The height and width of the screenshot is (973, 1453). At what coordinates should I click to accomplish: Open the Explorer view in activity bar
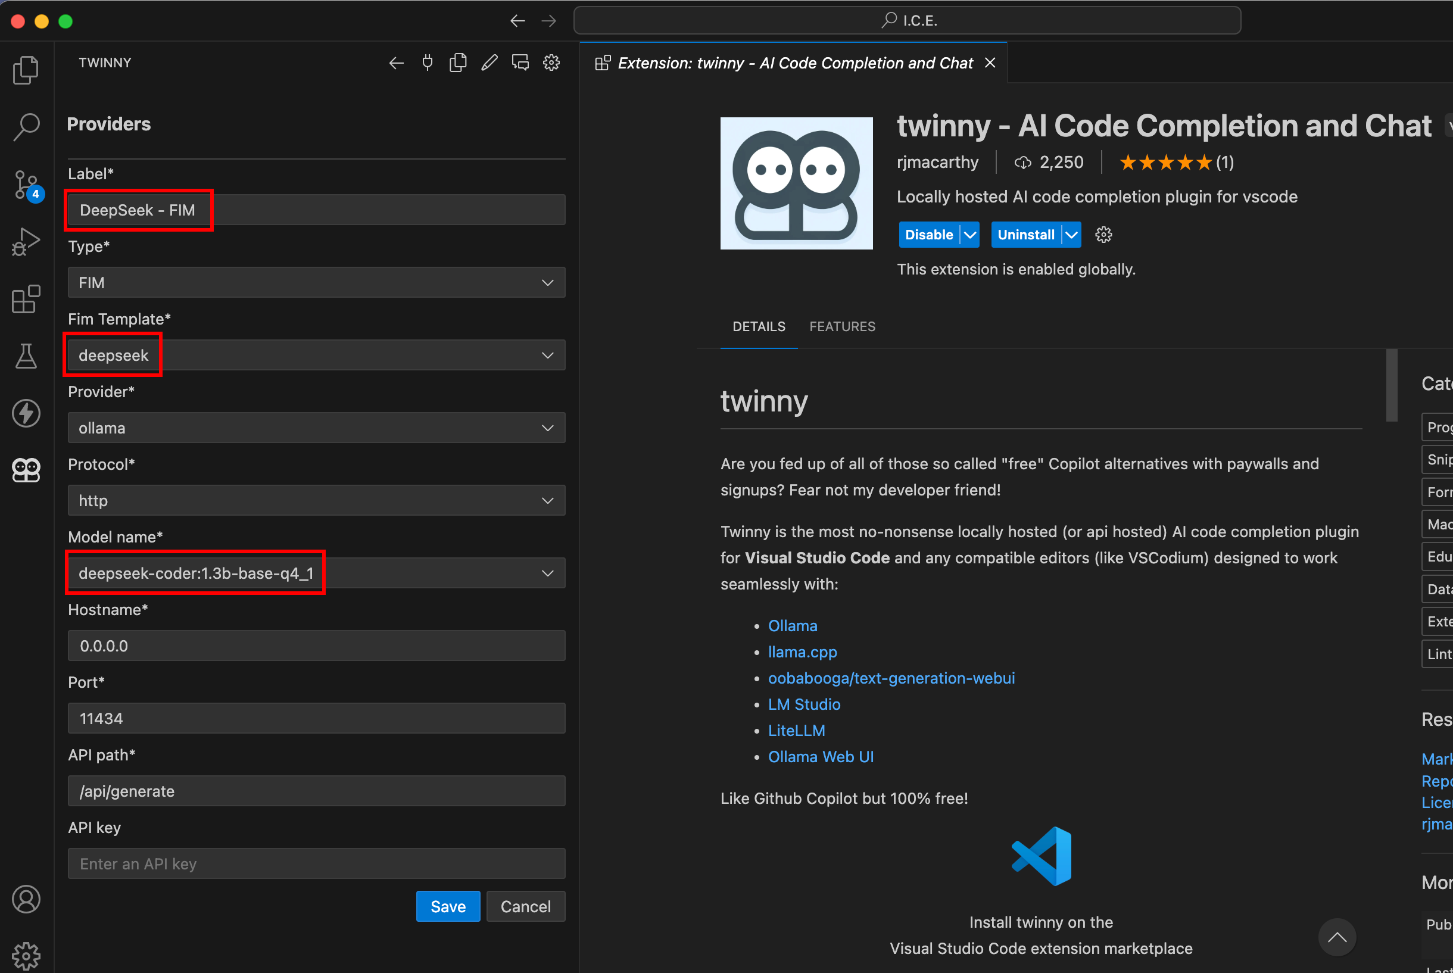[x=26, y=70]
